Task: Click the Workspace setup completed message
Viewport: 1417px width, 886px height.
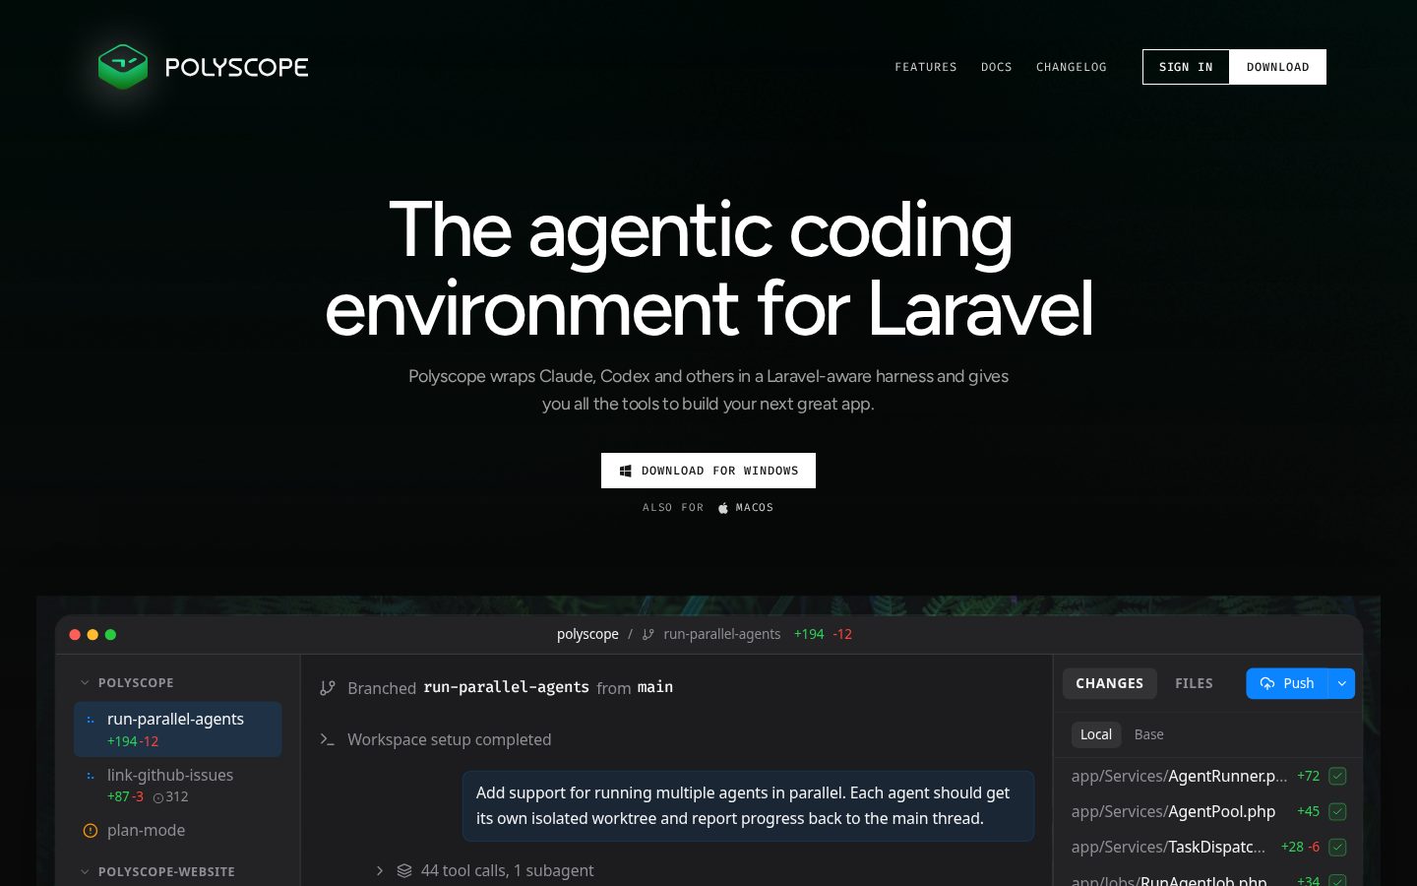Action: point(449,739)
